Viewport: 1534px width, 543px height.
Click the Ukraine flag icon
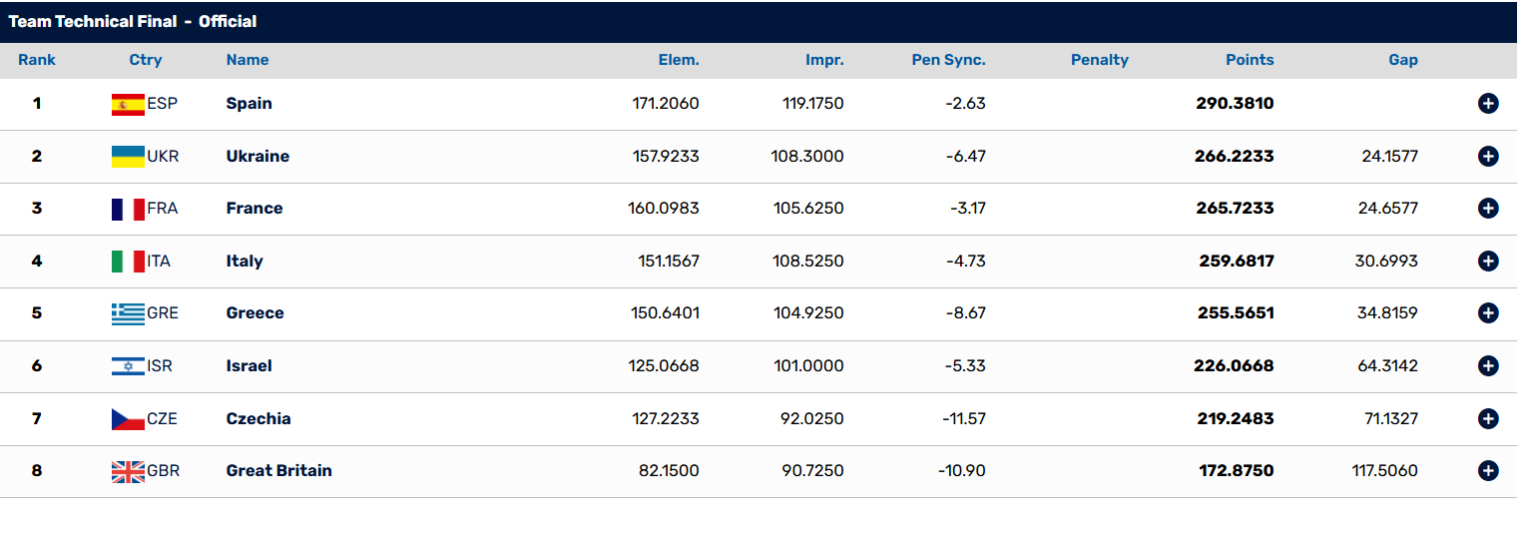[128, 156]
